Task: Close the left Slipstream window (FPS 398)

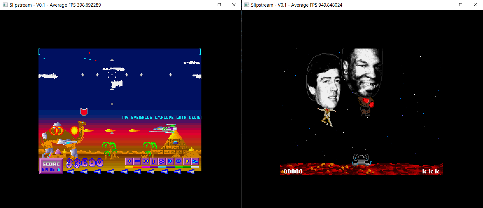Action: [234, 5]
